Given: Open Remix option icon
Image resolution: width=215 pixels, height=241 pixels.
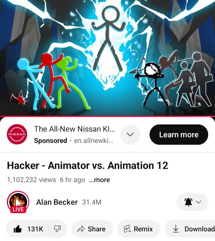Looking at the screenshot, I should [x=127, y=229].
